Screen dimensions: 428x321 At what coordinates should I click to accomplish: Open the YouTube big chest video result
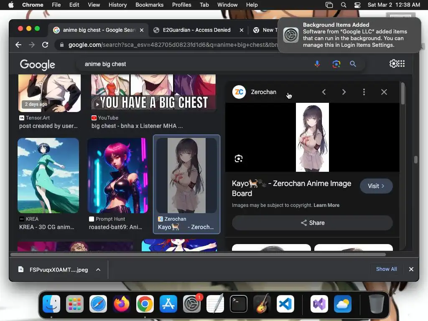154,93
